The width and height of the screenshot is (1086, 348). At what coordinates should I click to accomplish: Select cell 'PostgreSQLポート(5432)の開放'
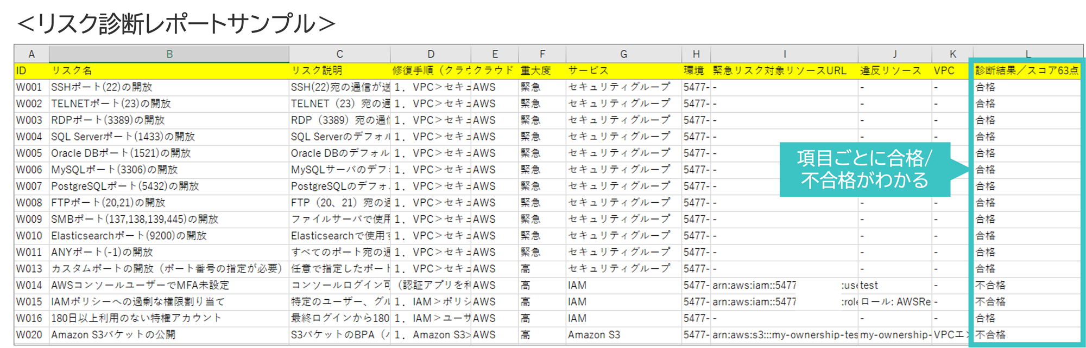[x=169, y=186]
